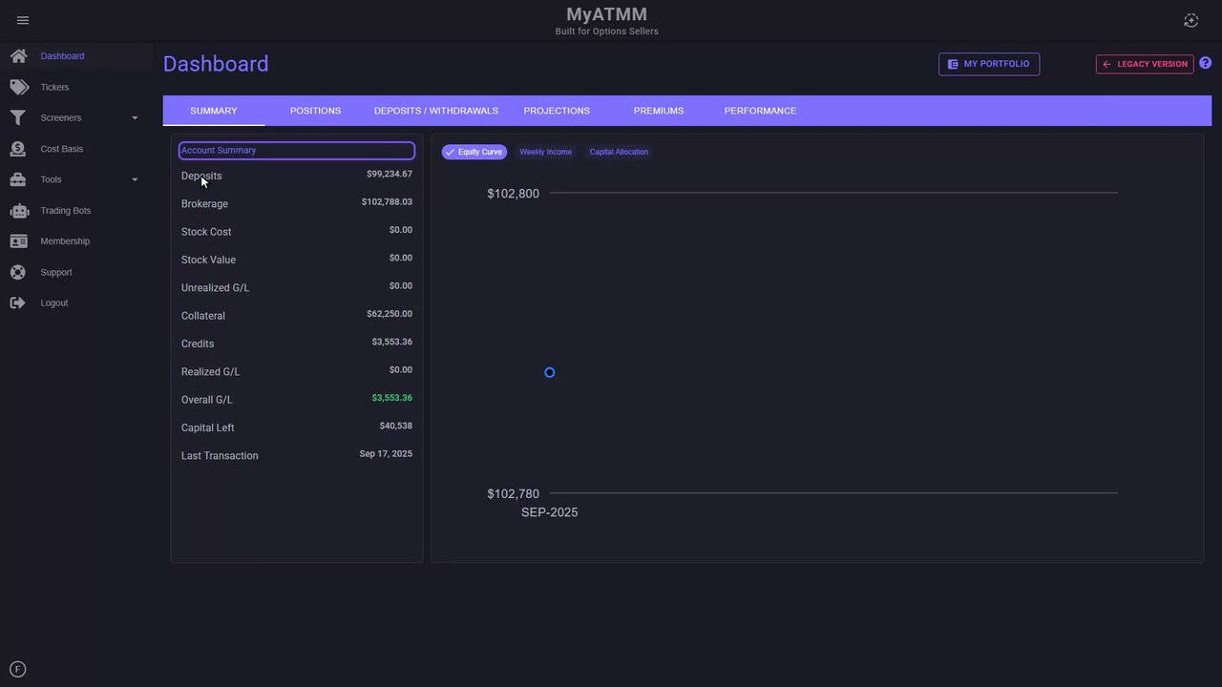Click the Realized G/L label
This screenshot has height=687, width=1222.
210,372
